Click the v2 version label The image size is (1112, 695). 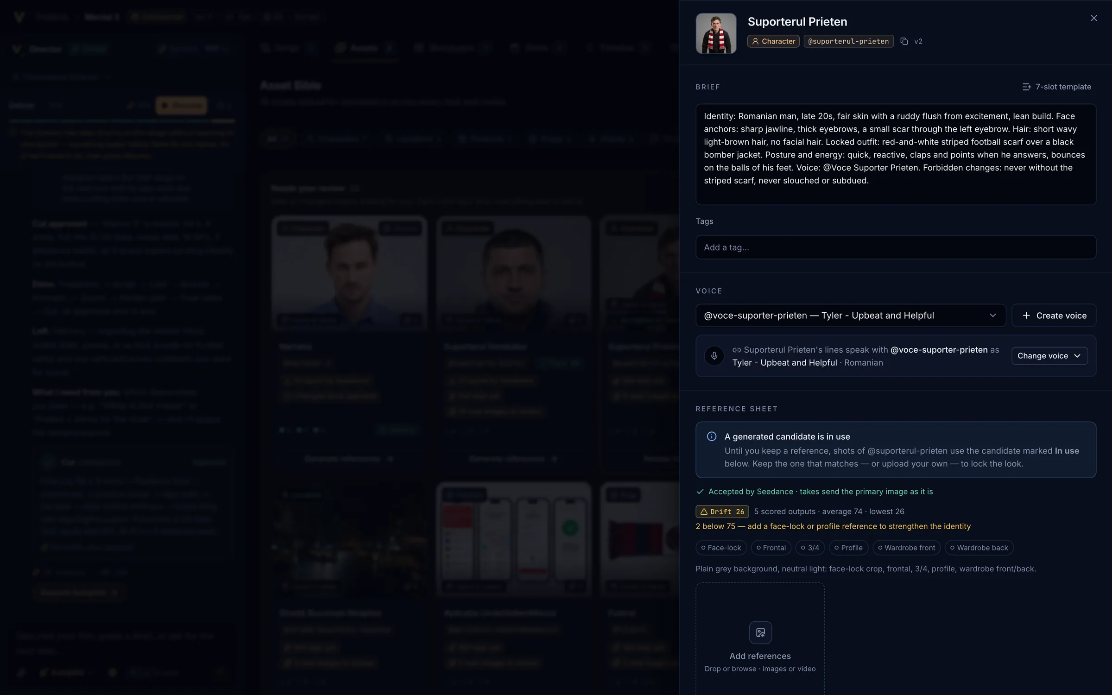(918, 41)
